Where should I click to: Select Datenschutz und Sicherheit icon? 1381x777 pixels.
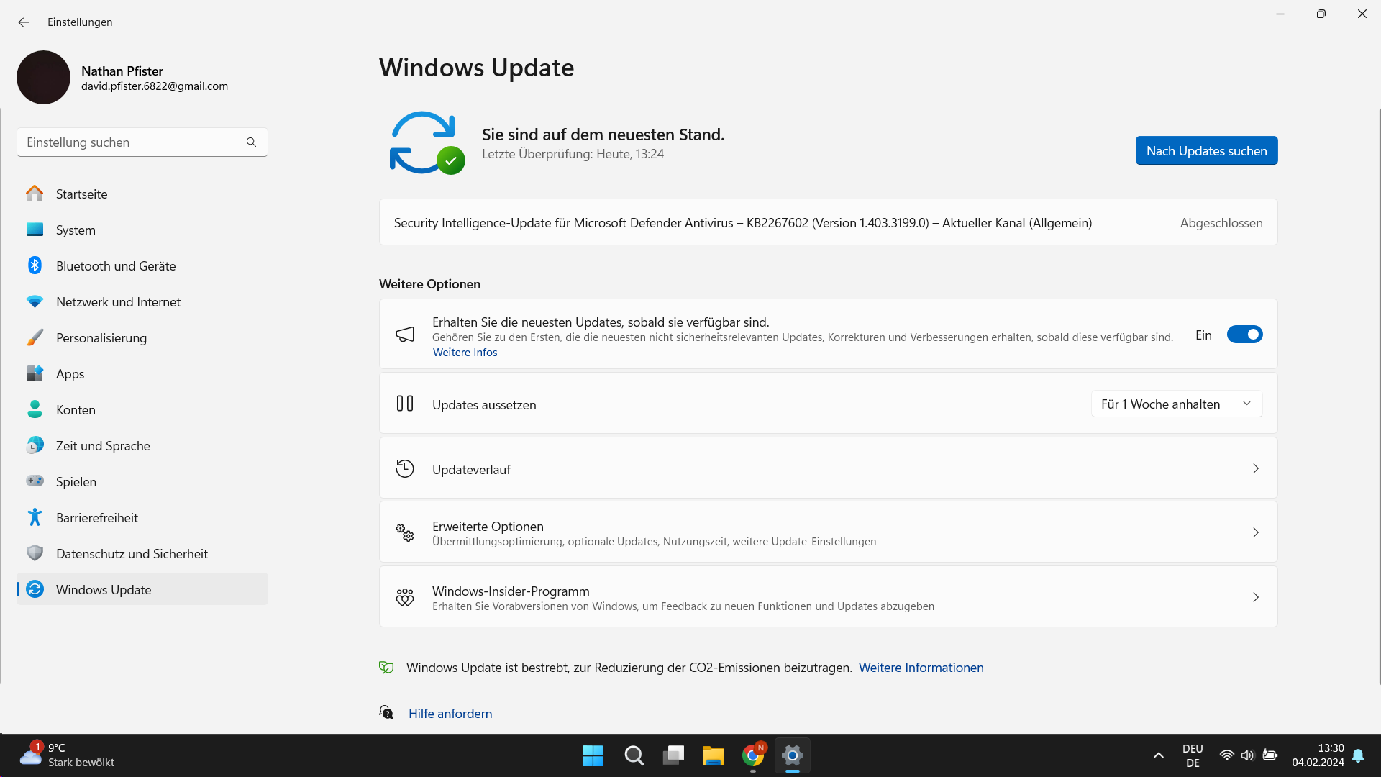coord(35,553)
